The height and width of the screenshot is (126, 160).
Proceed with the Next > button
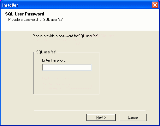coord(101,117)
